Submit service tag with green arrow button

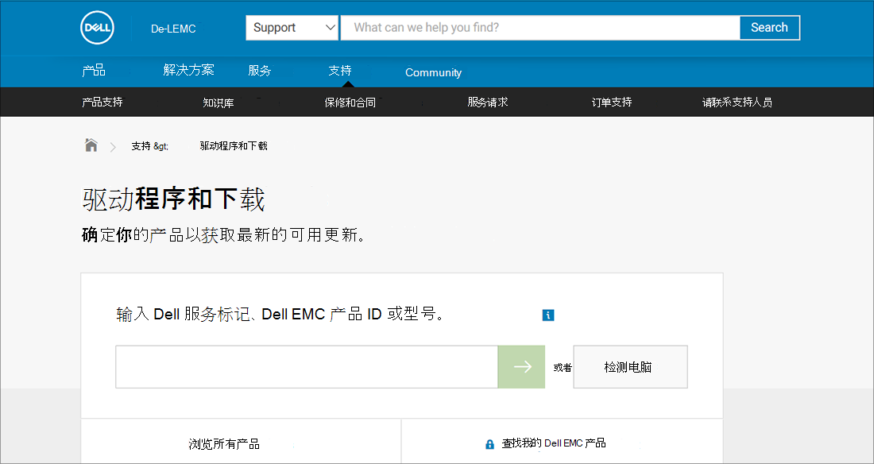click(x=521, y=366)
